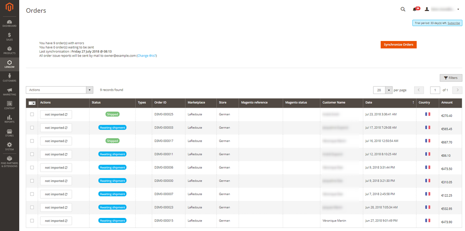The image size is (465, 231).
Task: Go to Products in the sidebar
Action: click(9, 50)
